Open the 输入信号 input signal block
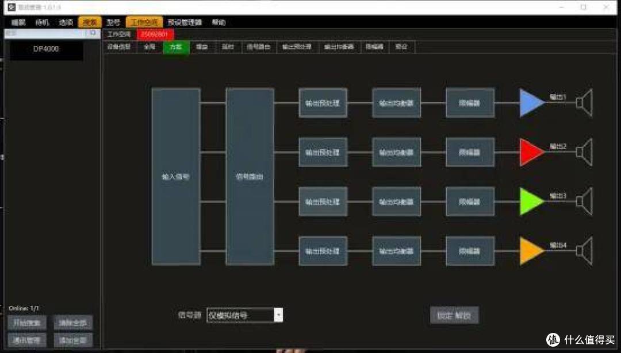Screen dimensions: 621x353 (x=176, y=176)
